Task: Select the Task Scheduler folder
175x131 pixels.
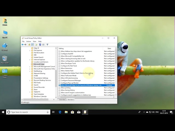Action: tap(39, 94)
